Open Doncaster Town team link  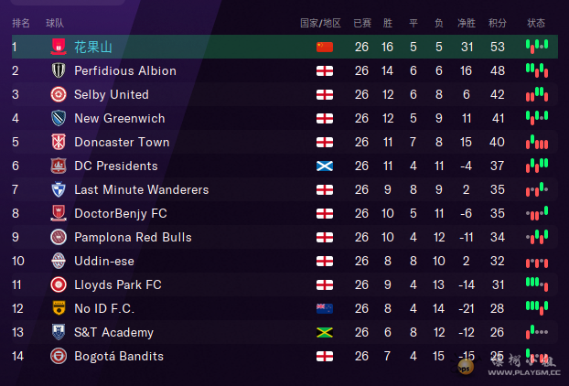pos(122,142)
